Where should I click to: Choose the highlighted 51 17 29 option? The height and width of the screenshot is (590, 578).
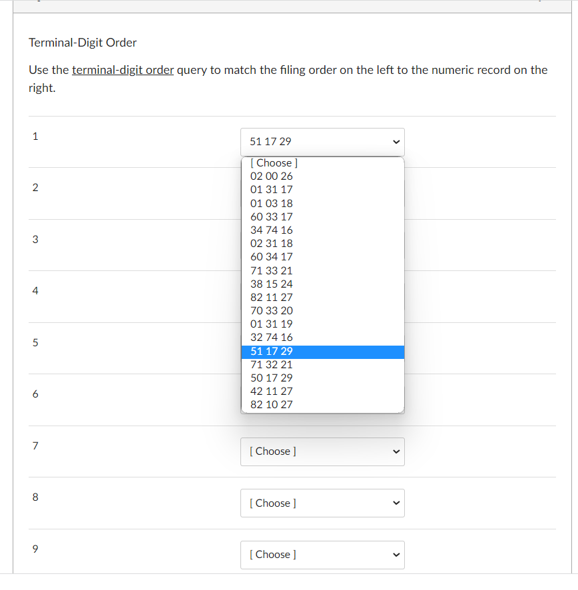271,351
